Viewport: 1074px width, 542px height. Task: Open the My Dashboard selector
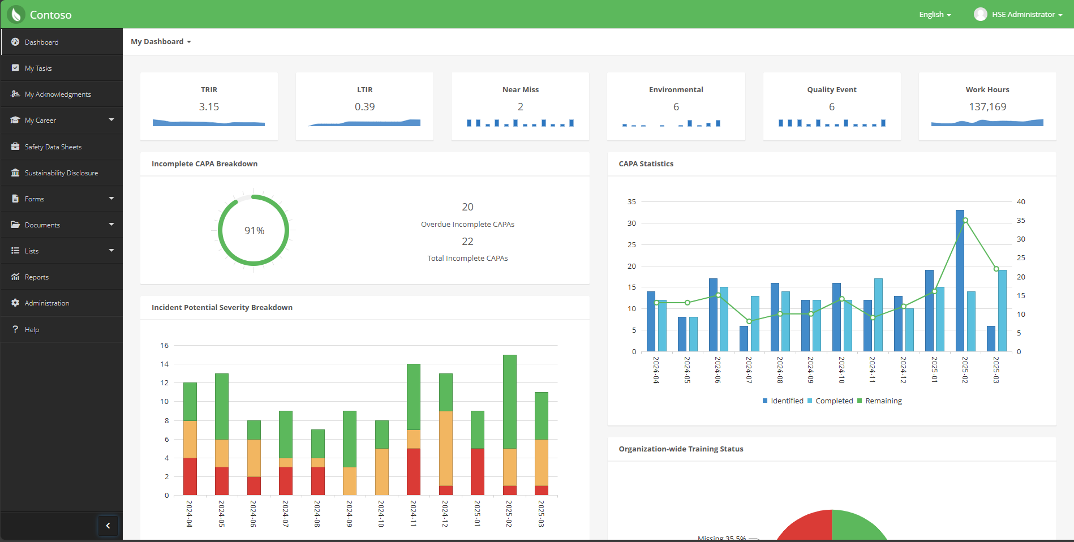pos(161,41)
